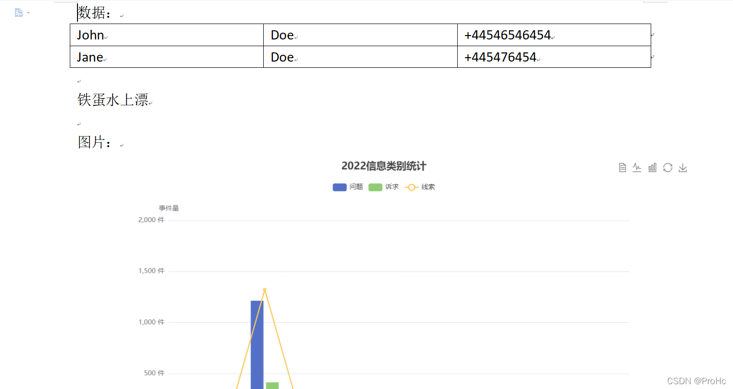Screen dimensions: 733x389
Task: Click the y-axis name 事件量
Action: 169,208
